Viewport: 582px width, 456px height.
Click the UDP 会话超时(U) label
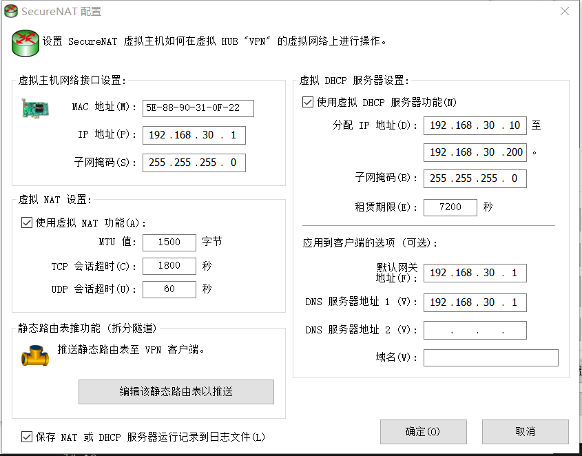pos(94,289)
